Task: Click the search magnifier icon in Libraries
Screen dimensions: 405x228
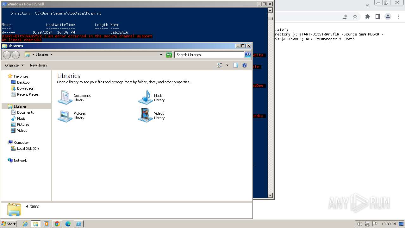Action: tap(248, 55)
